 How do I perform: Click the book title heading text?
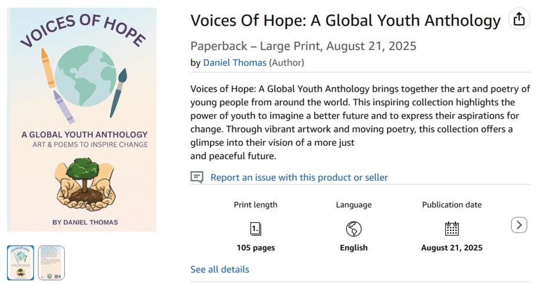pyautogui.click(x=345, y=21)
